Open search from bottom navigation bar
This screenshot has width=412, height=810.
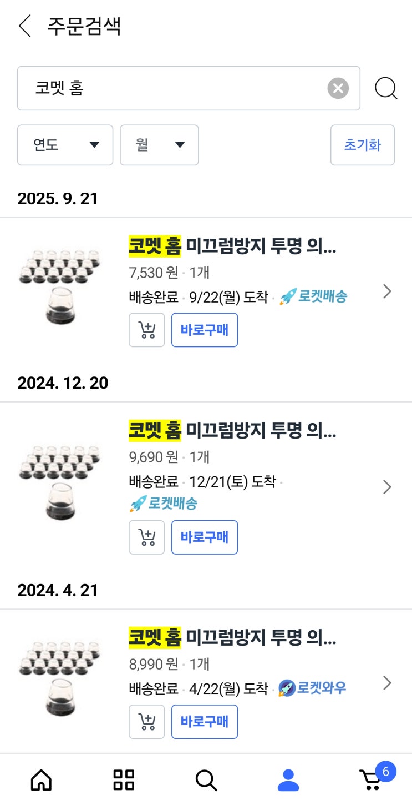(x=206, y=780)
